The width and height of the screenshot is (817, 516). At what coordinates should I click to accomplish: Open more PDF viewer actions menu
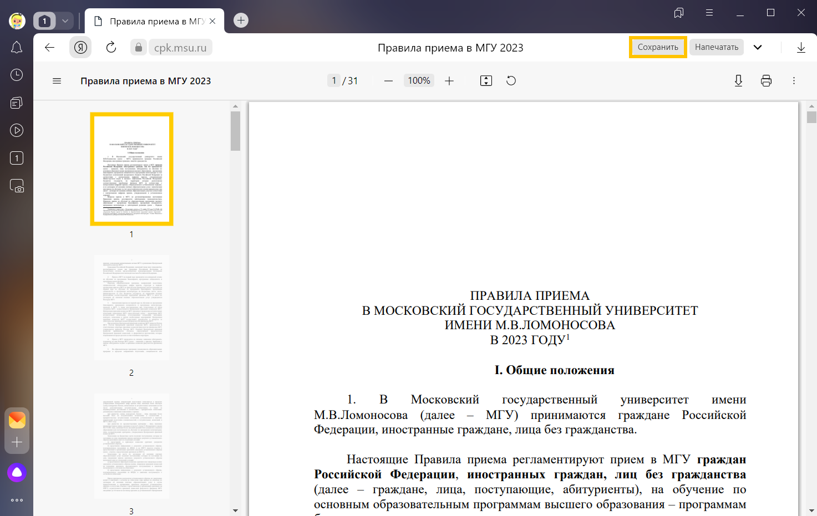(x=794, y=81)
